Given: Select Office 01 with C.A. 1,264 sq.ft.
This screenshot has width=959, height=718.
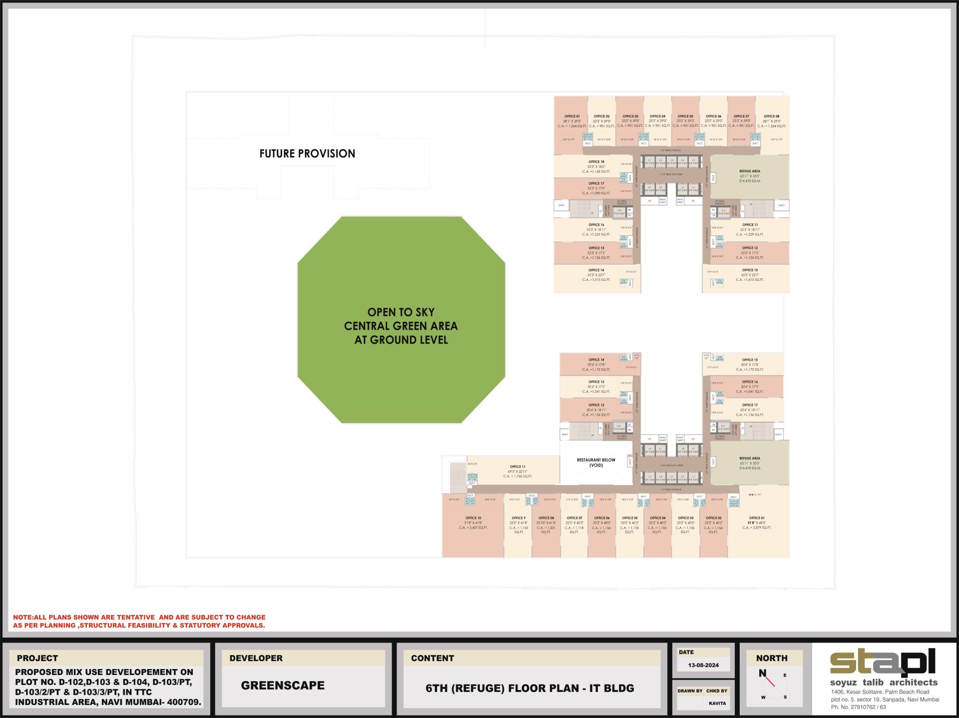Looking at the screenshot, I should [570, 125].
